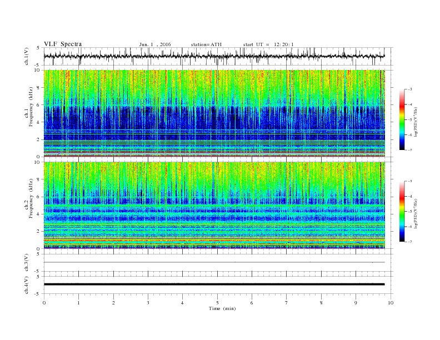
Task: Click the "2" tick on the time axis
Action: coord(113,303)
